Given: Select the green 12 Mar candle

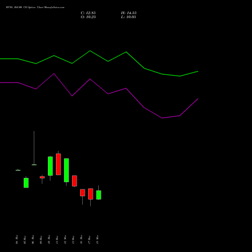Looking at the screenshot, I should [x=67, y=170].
